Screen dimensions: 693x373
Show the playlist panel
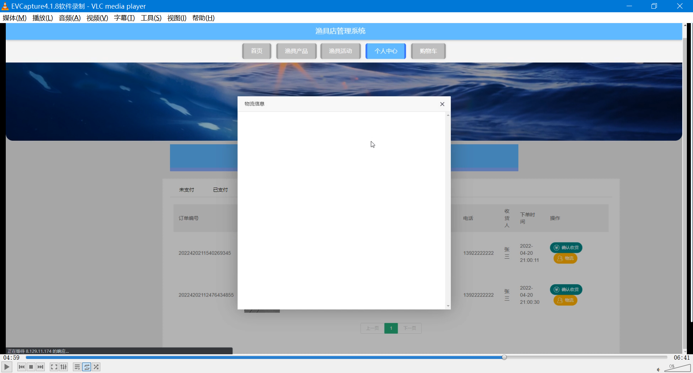77,367
